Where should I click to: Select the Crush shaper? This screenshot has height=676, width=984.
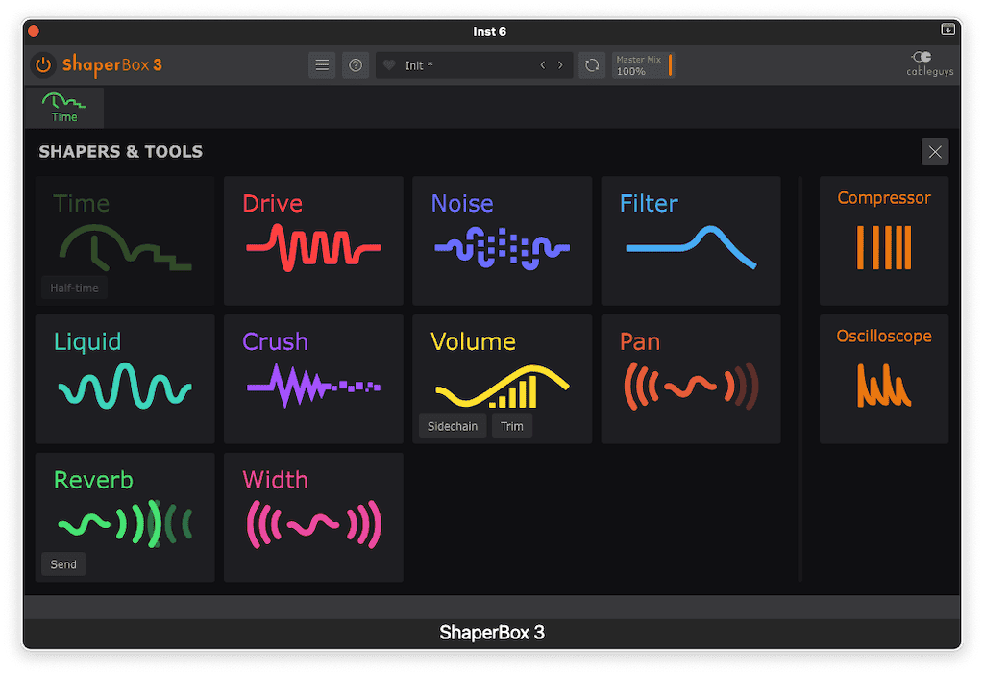click(313, 378)
